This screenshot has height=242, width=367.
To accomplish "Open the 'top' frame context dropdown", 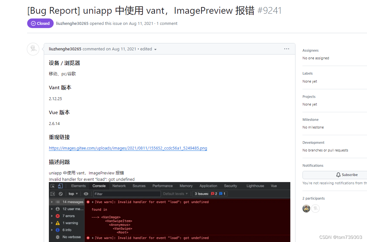I will (73, 193).
